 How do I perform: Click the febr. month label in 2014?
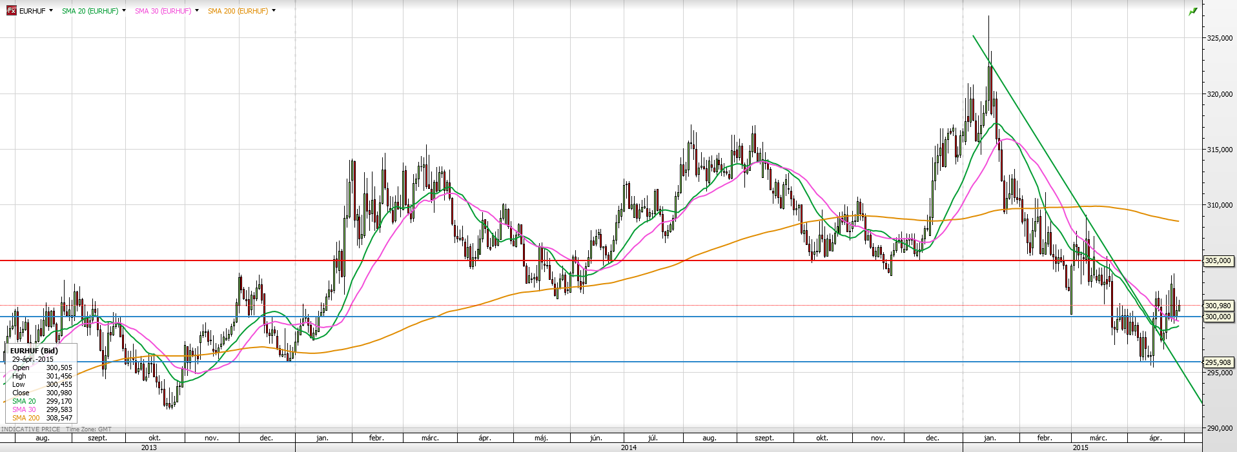click(x=376, y=438)
